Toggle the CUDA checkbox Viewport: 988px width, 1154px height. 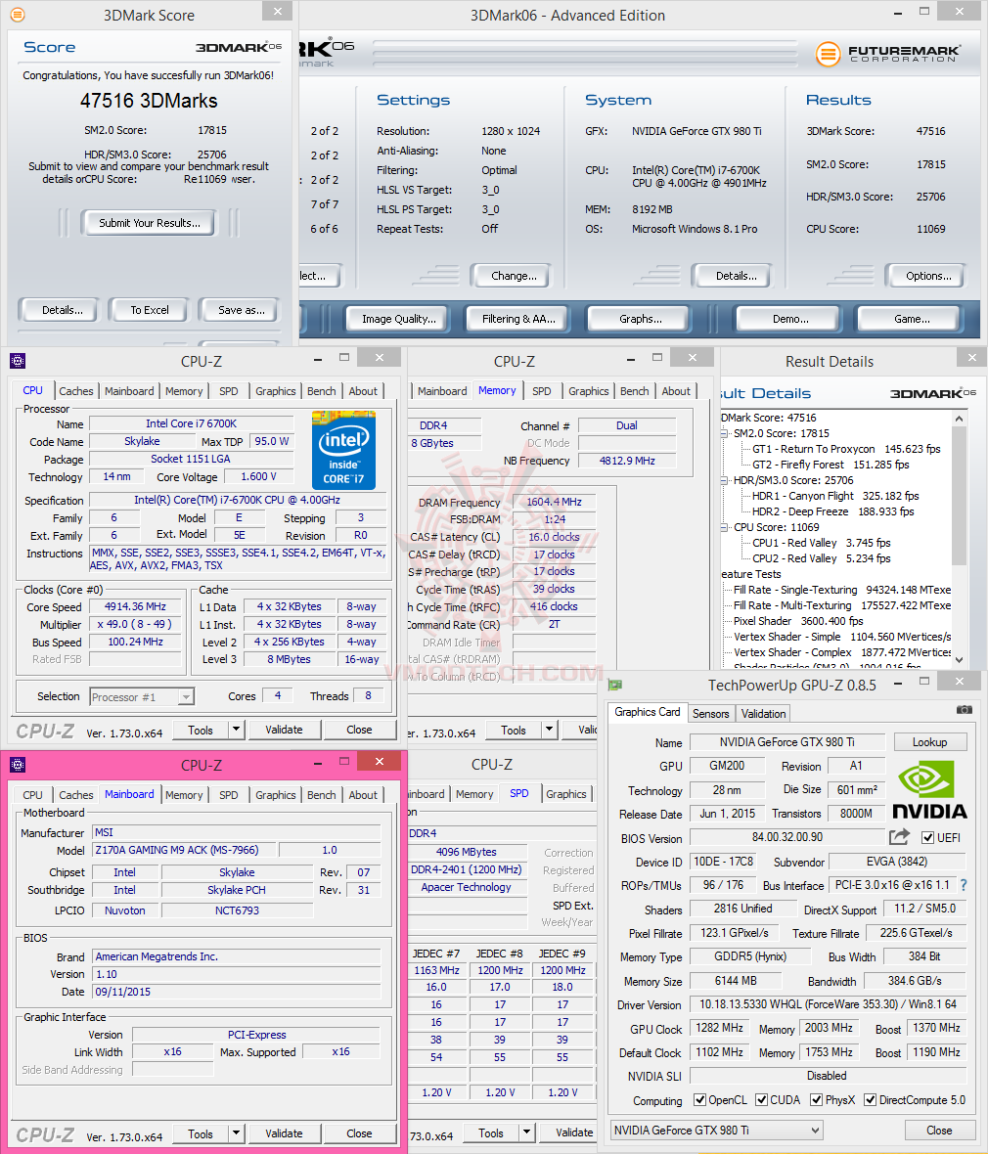[x=761, y=1100]
